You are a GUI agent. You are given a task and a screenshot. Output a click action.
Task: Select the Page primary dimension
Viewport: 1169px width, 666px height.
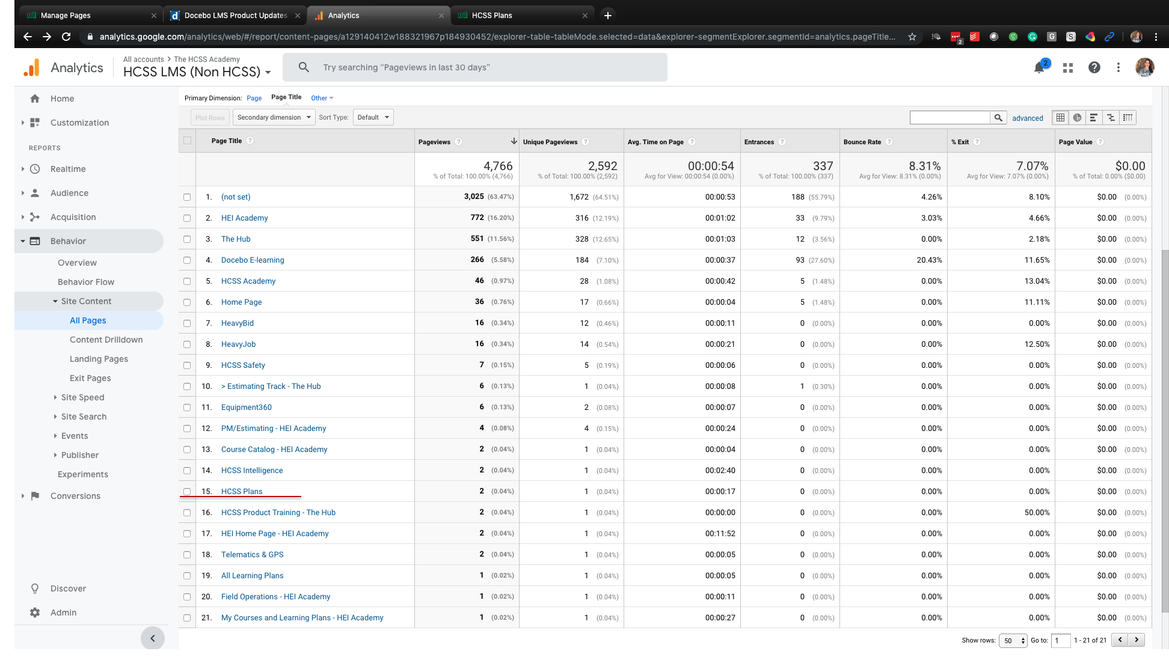pyautogui.click(x=254, y=98)
